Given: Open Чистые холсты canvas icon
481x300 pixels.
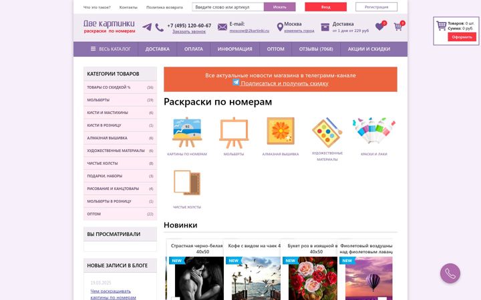Looking at the screenshot, I should [x=187, y=183].
